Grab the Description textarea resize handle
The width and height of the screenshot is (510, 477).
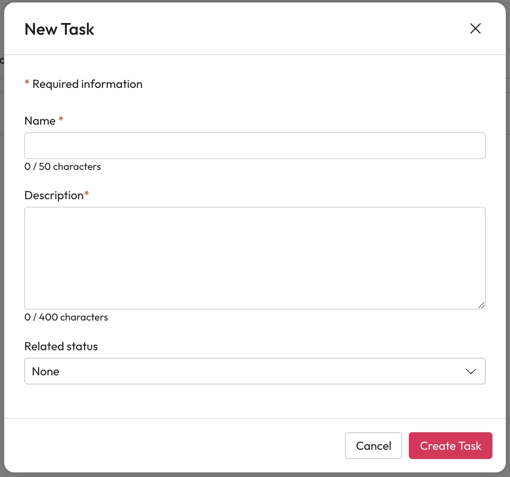pos(482,305)
